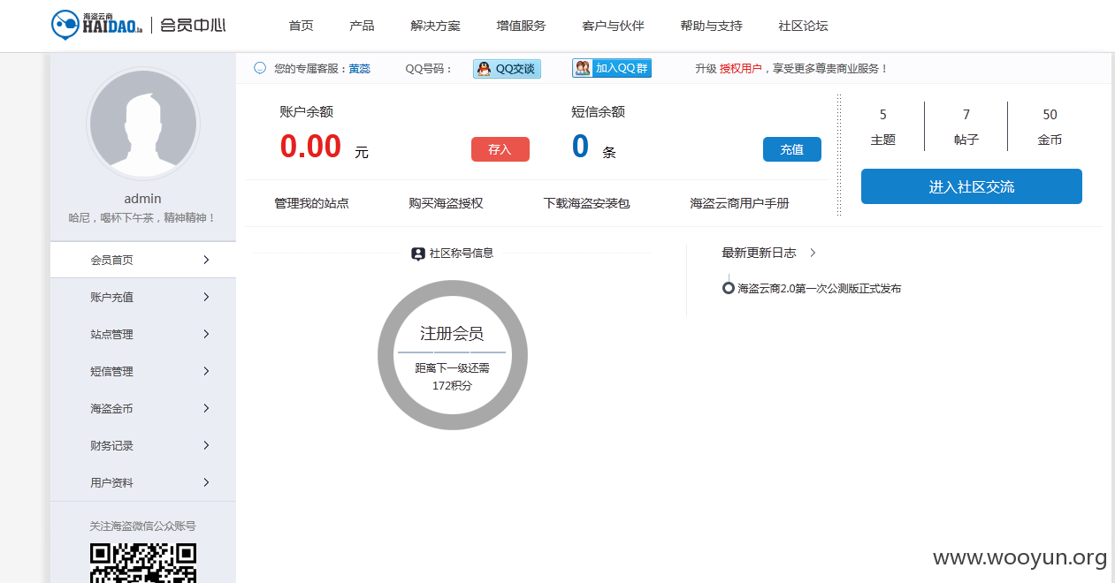Image resolution: width=1115 pixels, height=583 pixels.
Task: Click the 50 金币 count
Action: (x=1050, y=126)
